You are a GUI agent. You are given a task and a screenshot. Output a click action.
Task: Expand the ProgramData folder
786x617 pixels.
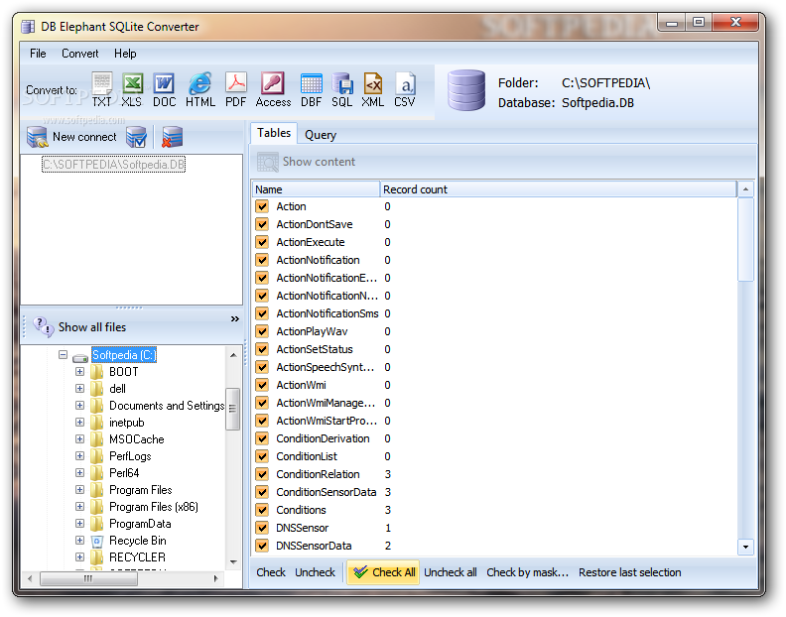point(79,524)
